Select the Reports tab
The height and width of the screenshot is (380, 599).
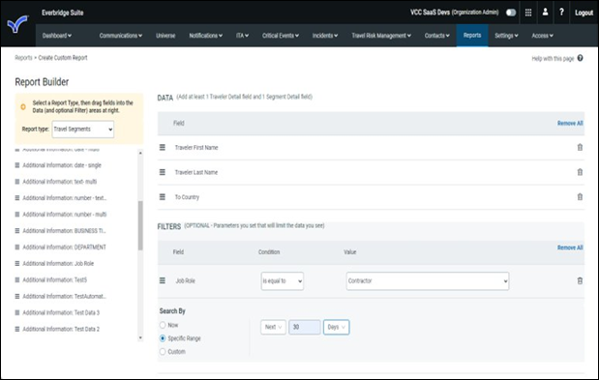(472, 35)
